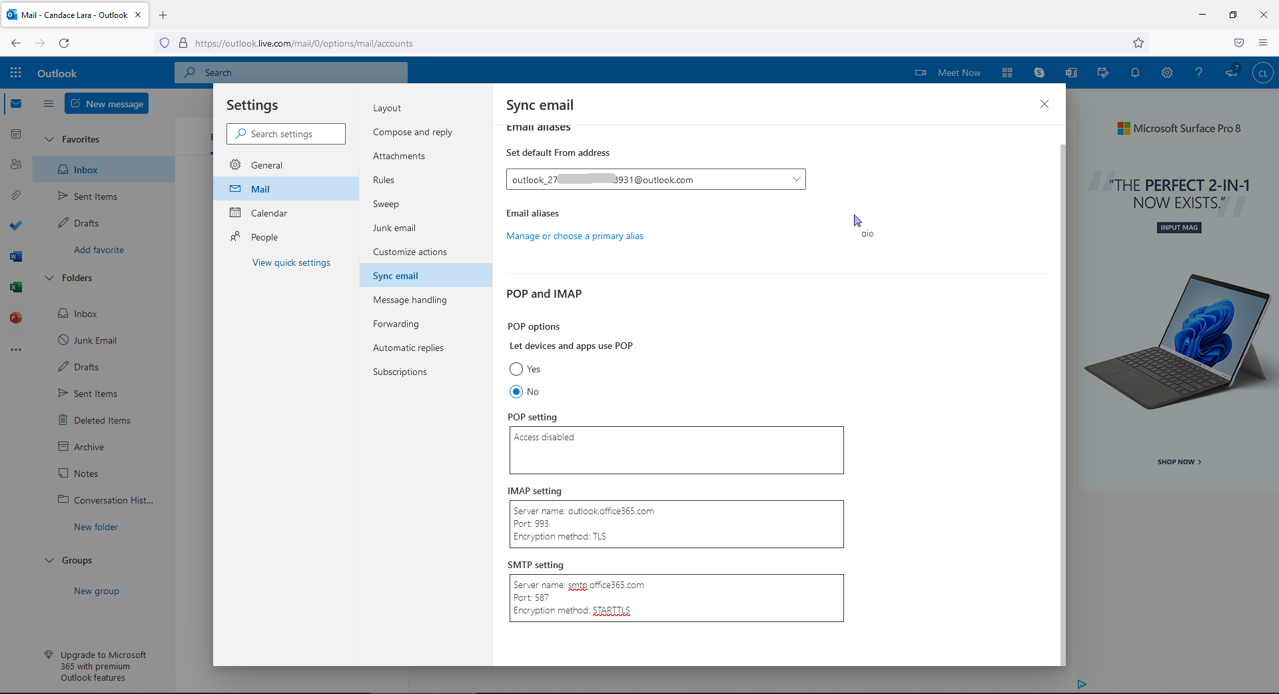The height and width of the screenshot is (694, 1279).
Task: Close the Sync email settings dialog
Action: click(x=1045, y=104)
